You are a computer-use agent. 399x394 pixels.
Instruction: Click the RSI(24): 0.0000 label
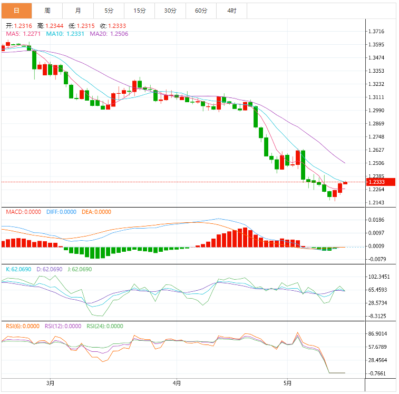[105, 327]
